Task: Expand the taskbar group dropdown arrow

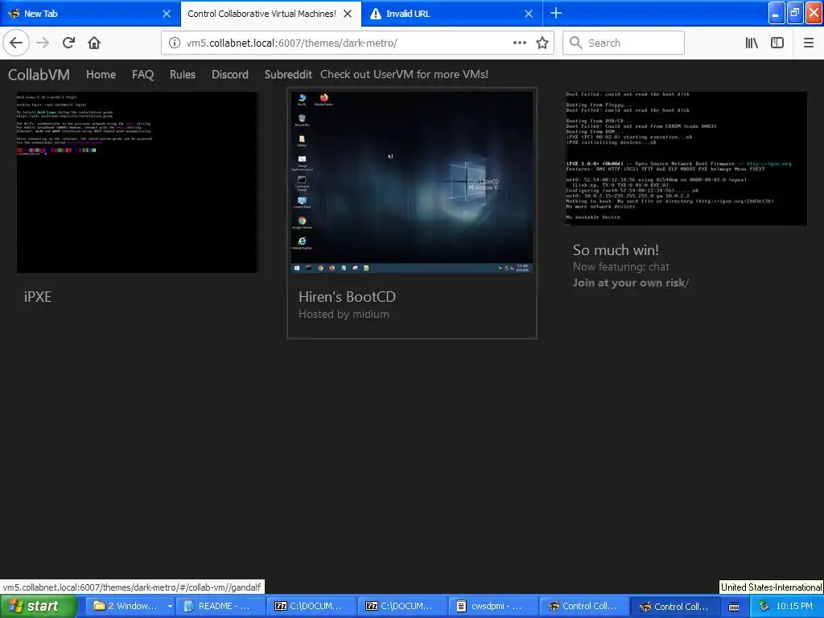Action: pyautogui.click(x=170, y=607)
